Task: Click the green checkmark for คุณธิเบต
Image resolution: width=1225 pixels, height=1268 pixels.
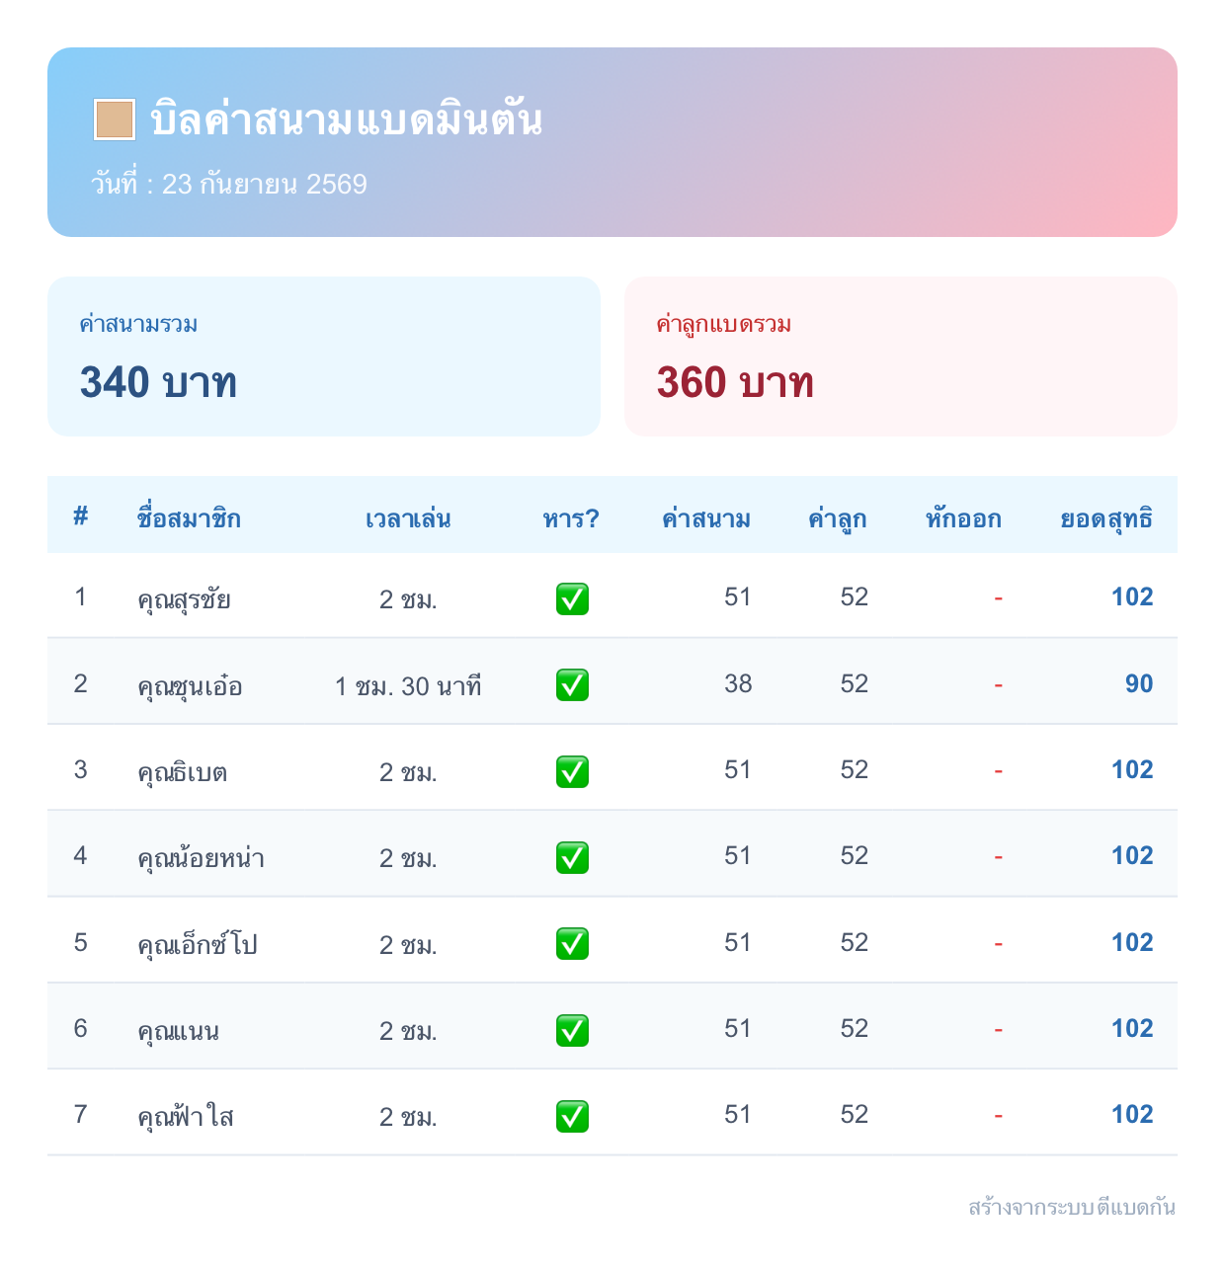Action: tap(572, 771)
